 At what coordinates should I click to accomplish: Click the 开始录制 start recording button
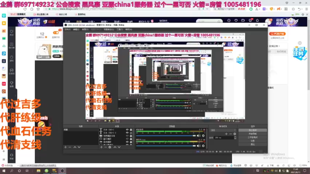pyautogui.click(x=253, y=134)
